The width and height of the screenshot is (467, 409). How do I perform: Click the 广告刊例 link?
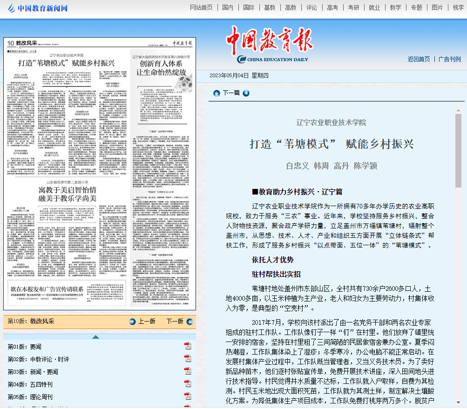pos(449,59)
